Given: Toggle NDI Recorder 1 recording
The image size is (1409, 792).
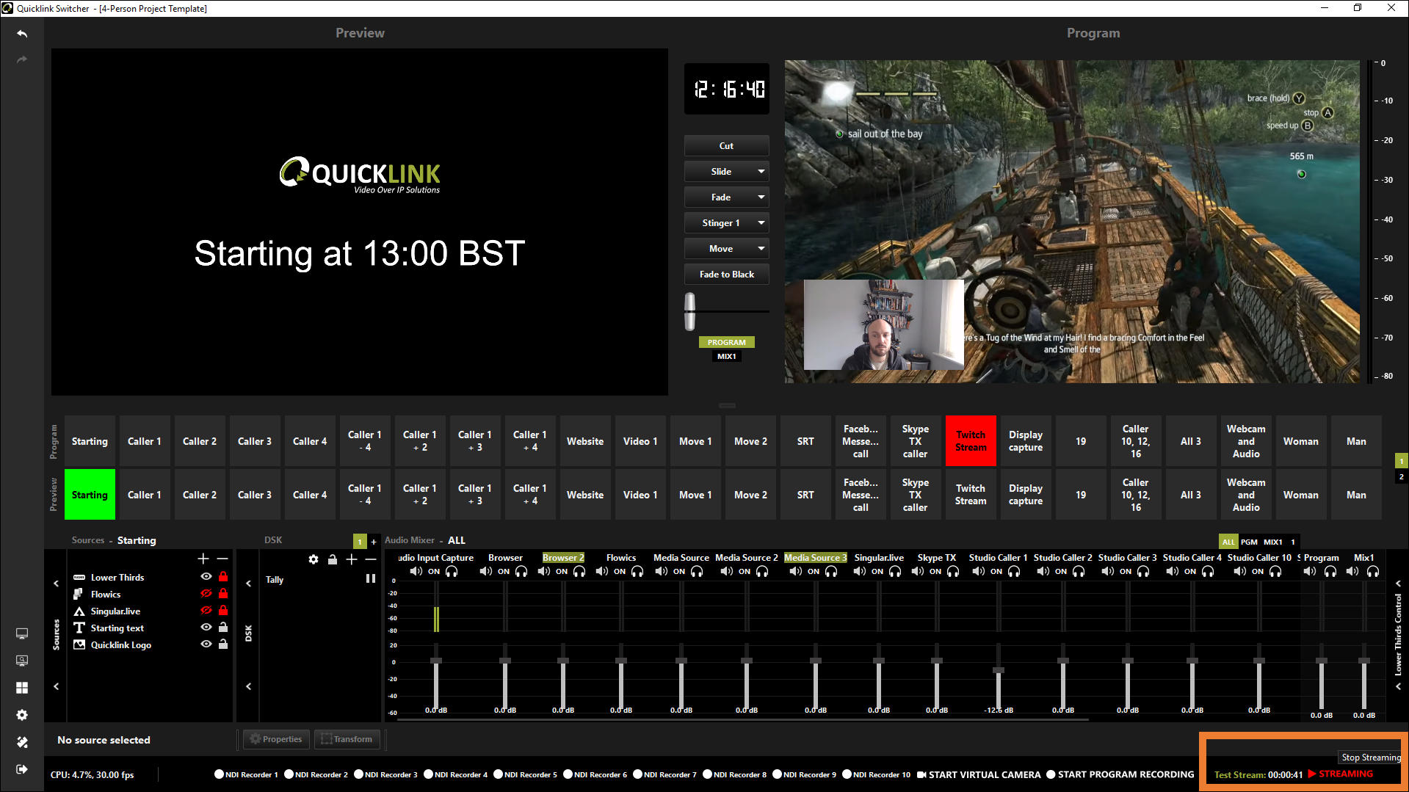Looking at the screenshot, I should 219,774.
